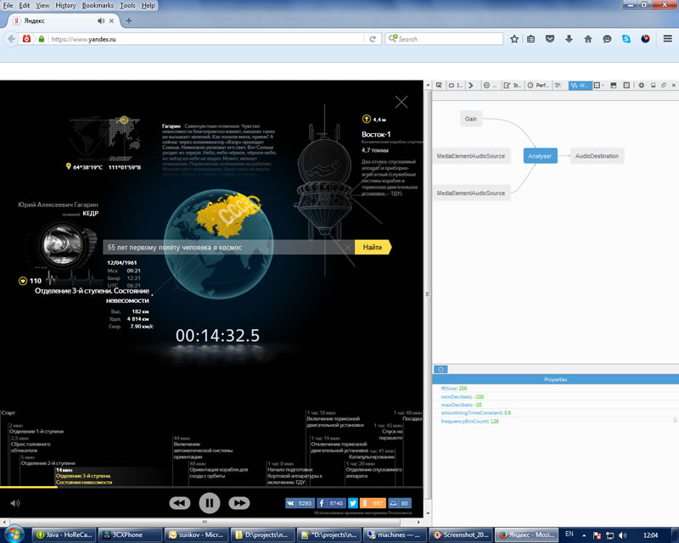The width and height of the screenshot is (679, 543).
Task: Open the frame selection dropdown in devtools
Action: (599, 86)
